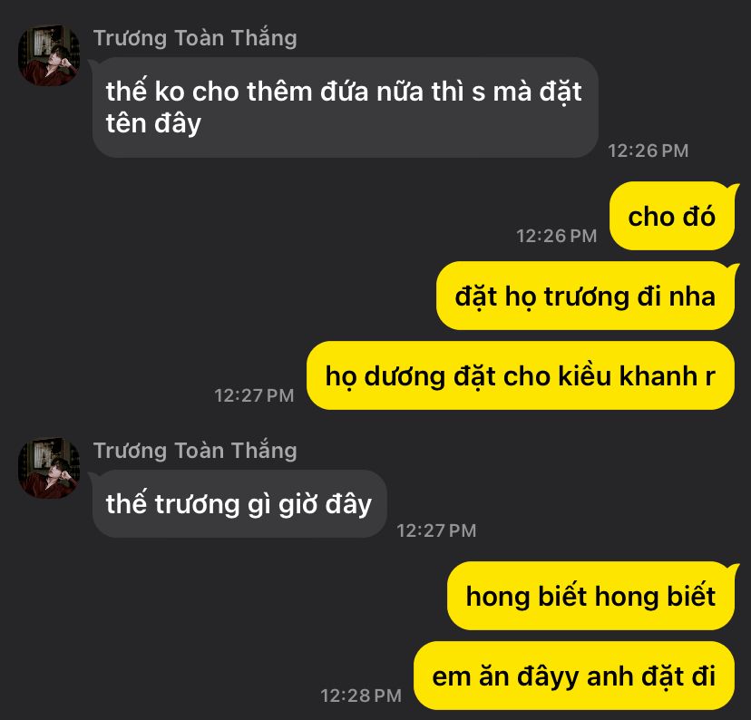Tap the 12:27 PM timestamp beside 'họ dương' bubble
Image resolution: width=751 pixels, height=720 pixels.
click(254, 395)
